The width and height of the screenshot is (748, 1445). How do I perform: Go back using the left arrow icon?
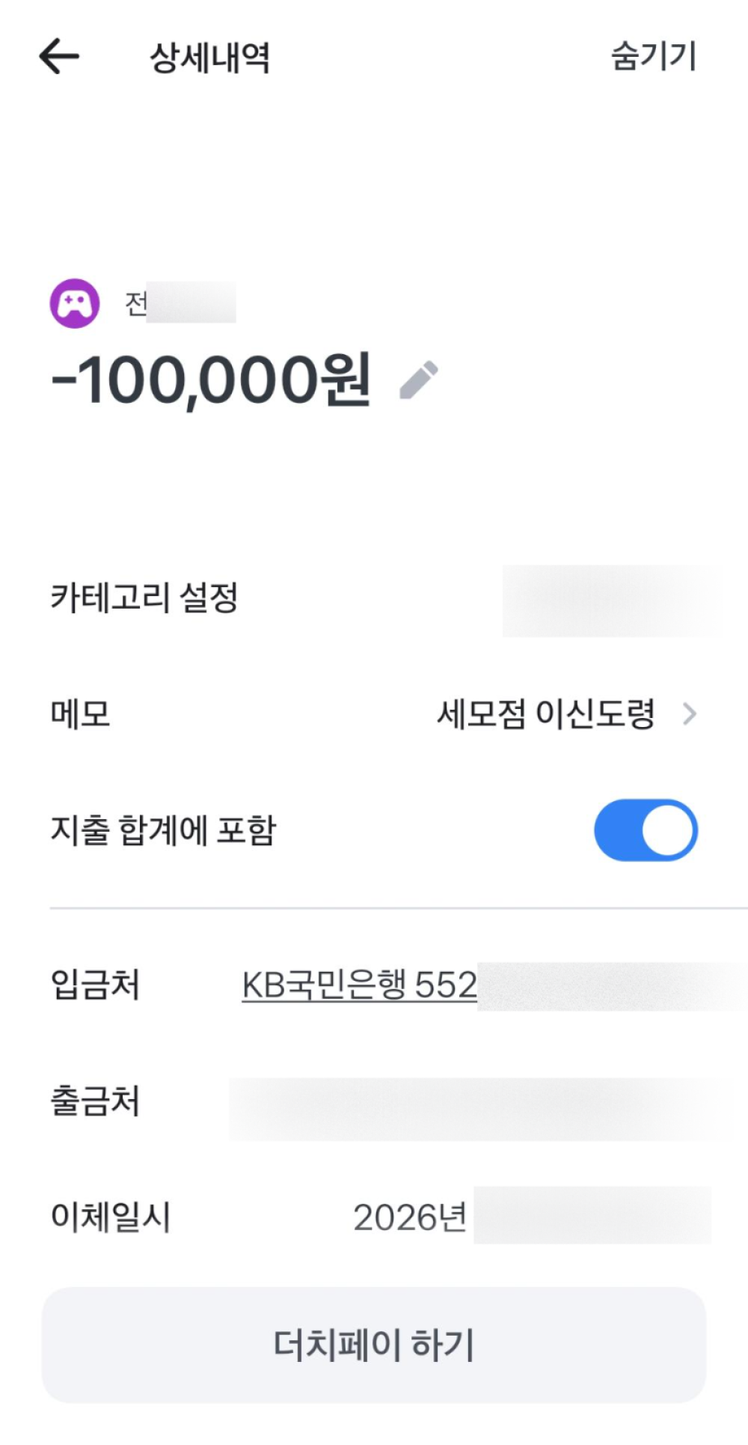coord(59,56)
